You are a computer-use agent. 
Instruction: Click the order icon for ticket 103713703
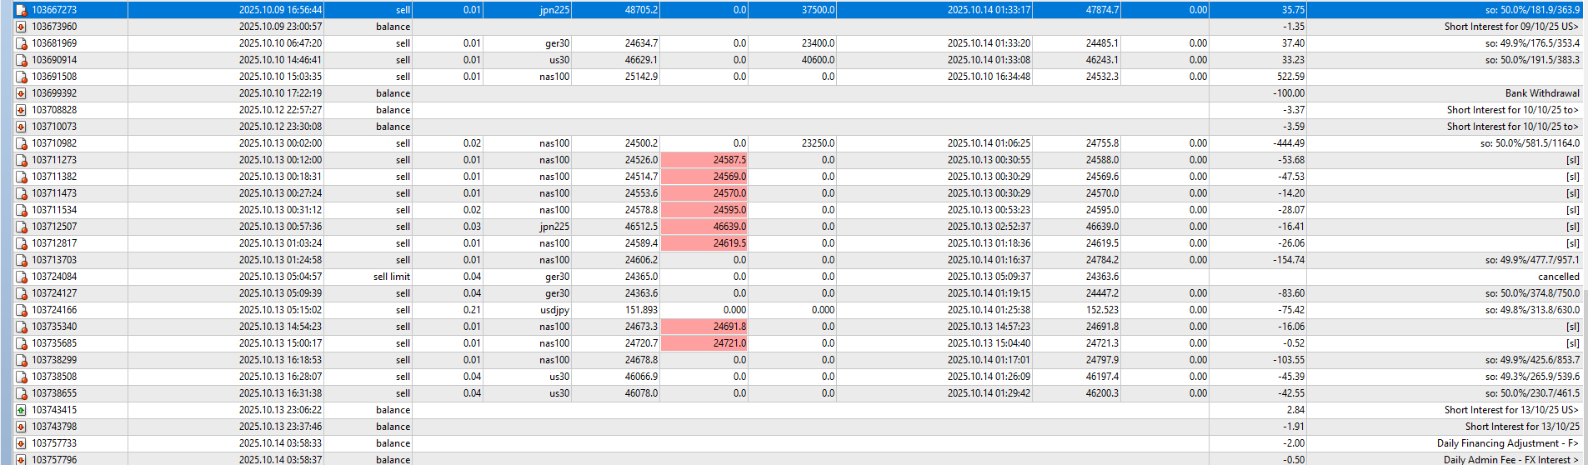[21, 260]
